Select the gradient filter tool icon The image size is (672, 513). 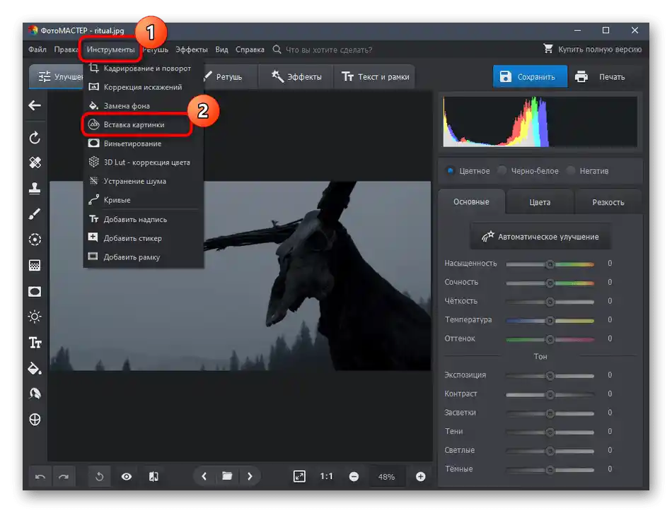pyautogui.click(x=35, y=266)
